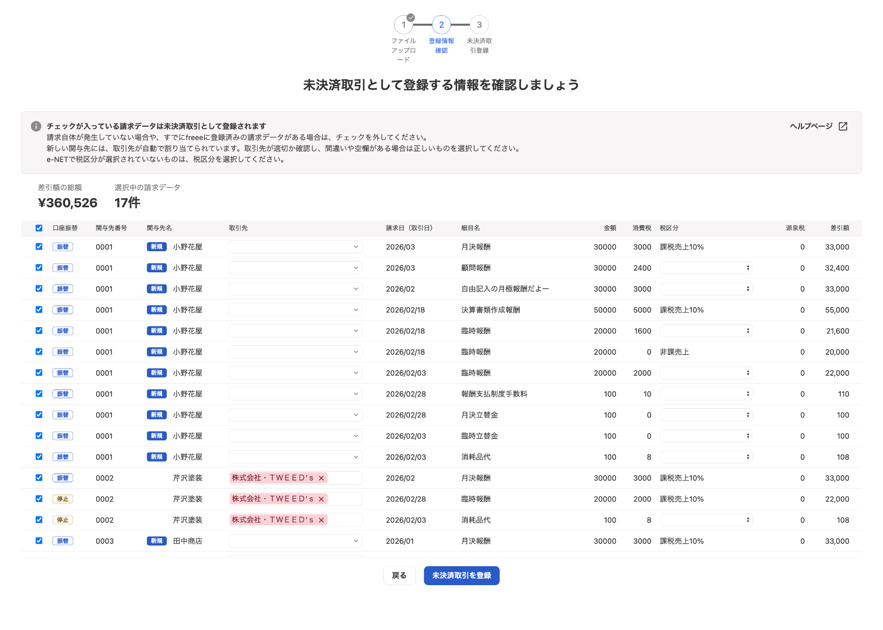Uncheck the 田中商店 row checkbox
The image size is (883, 630).
pyautogui.click(x=39, y=541)
